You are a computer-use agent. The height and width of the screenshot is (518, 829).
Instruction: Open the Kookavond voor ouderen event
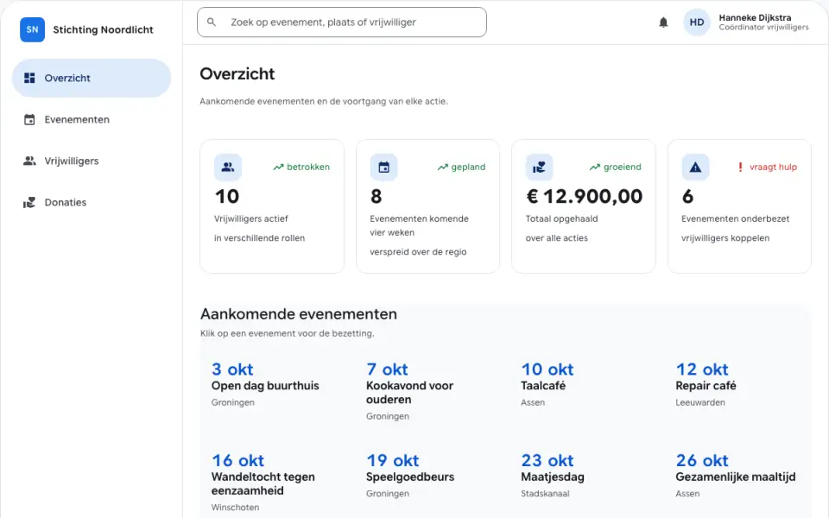point(409,392)
